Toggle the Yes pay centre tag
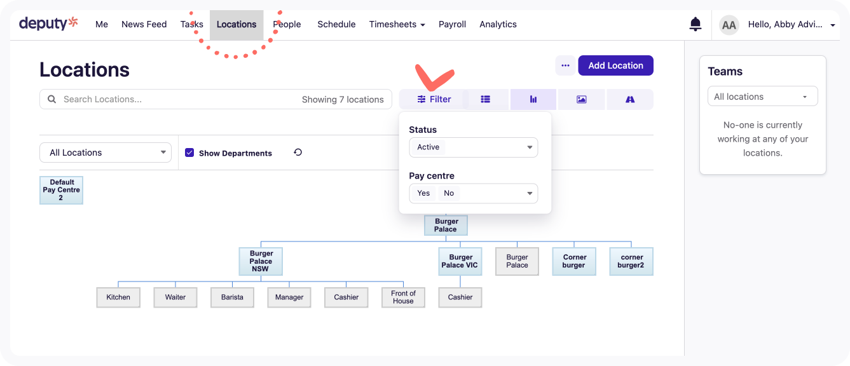 (x=423, y=193)
